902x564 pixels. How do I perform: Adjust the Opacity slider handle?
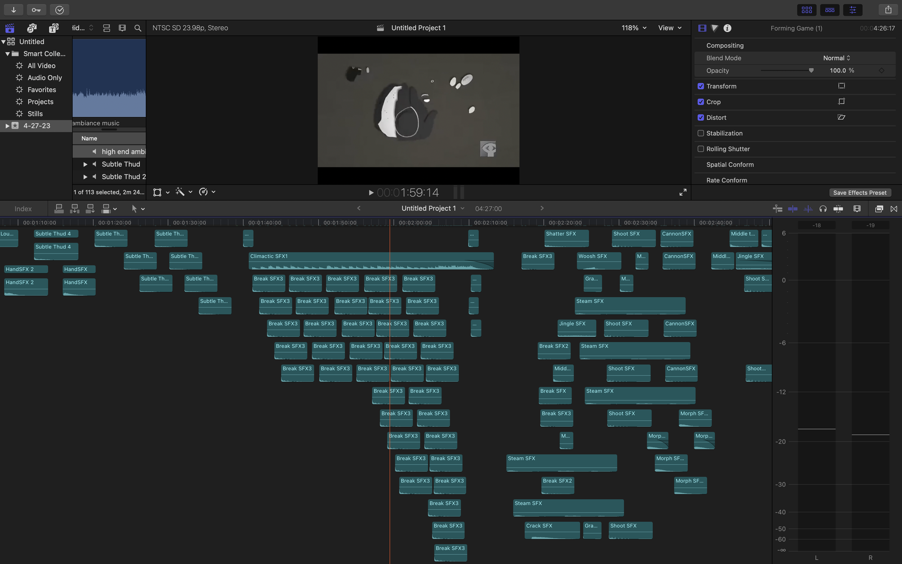tap(811, 71)
